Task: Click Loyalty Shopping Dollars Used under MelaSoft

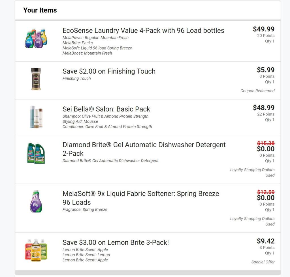Action: (252, 221)
